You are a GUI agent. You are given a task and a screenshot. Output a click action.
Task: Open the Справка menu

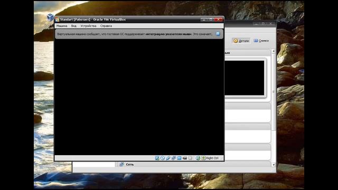[106, 26]
